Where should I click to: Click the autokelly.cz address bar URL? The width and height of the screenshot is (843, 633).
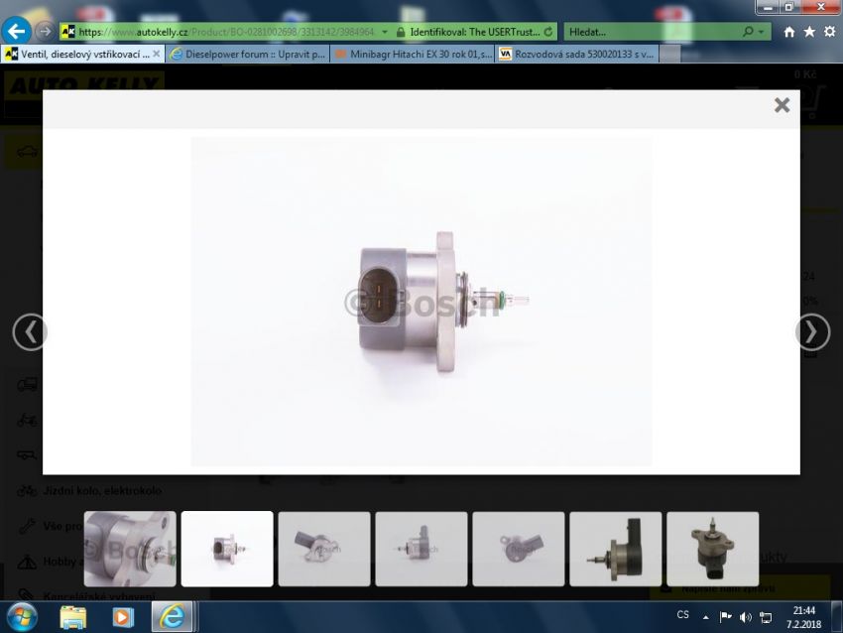point(226,32)
